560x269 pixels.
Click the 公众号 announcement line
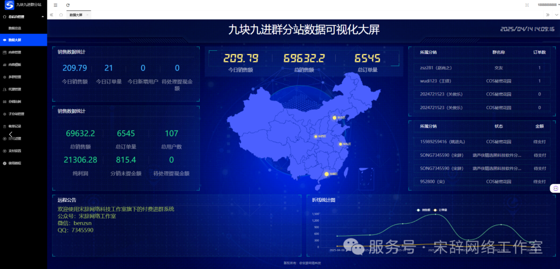[87, 216]
